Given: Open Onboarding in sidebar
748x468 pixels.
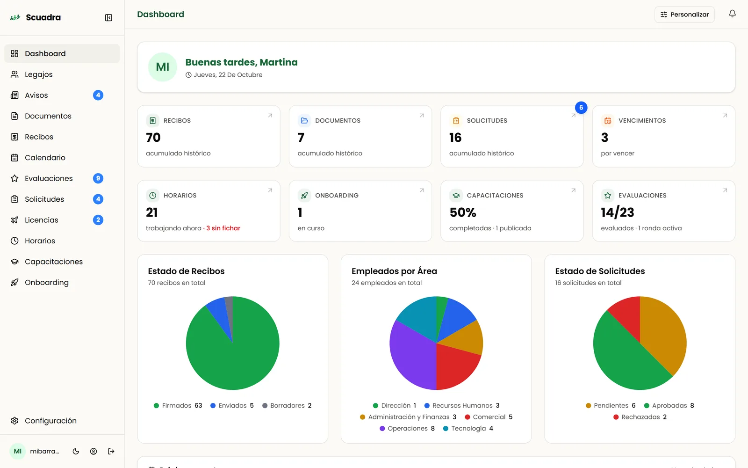Looking at the screenshot, I should coord(62,283).
